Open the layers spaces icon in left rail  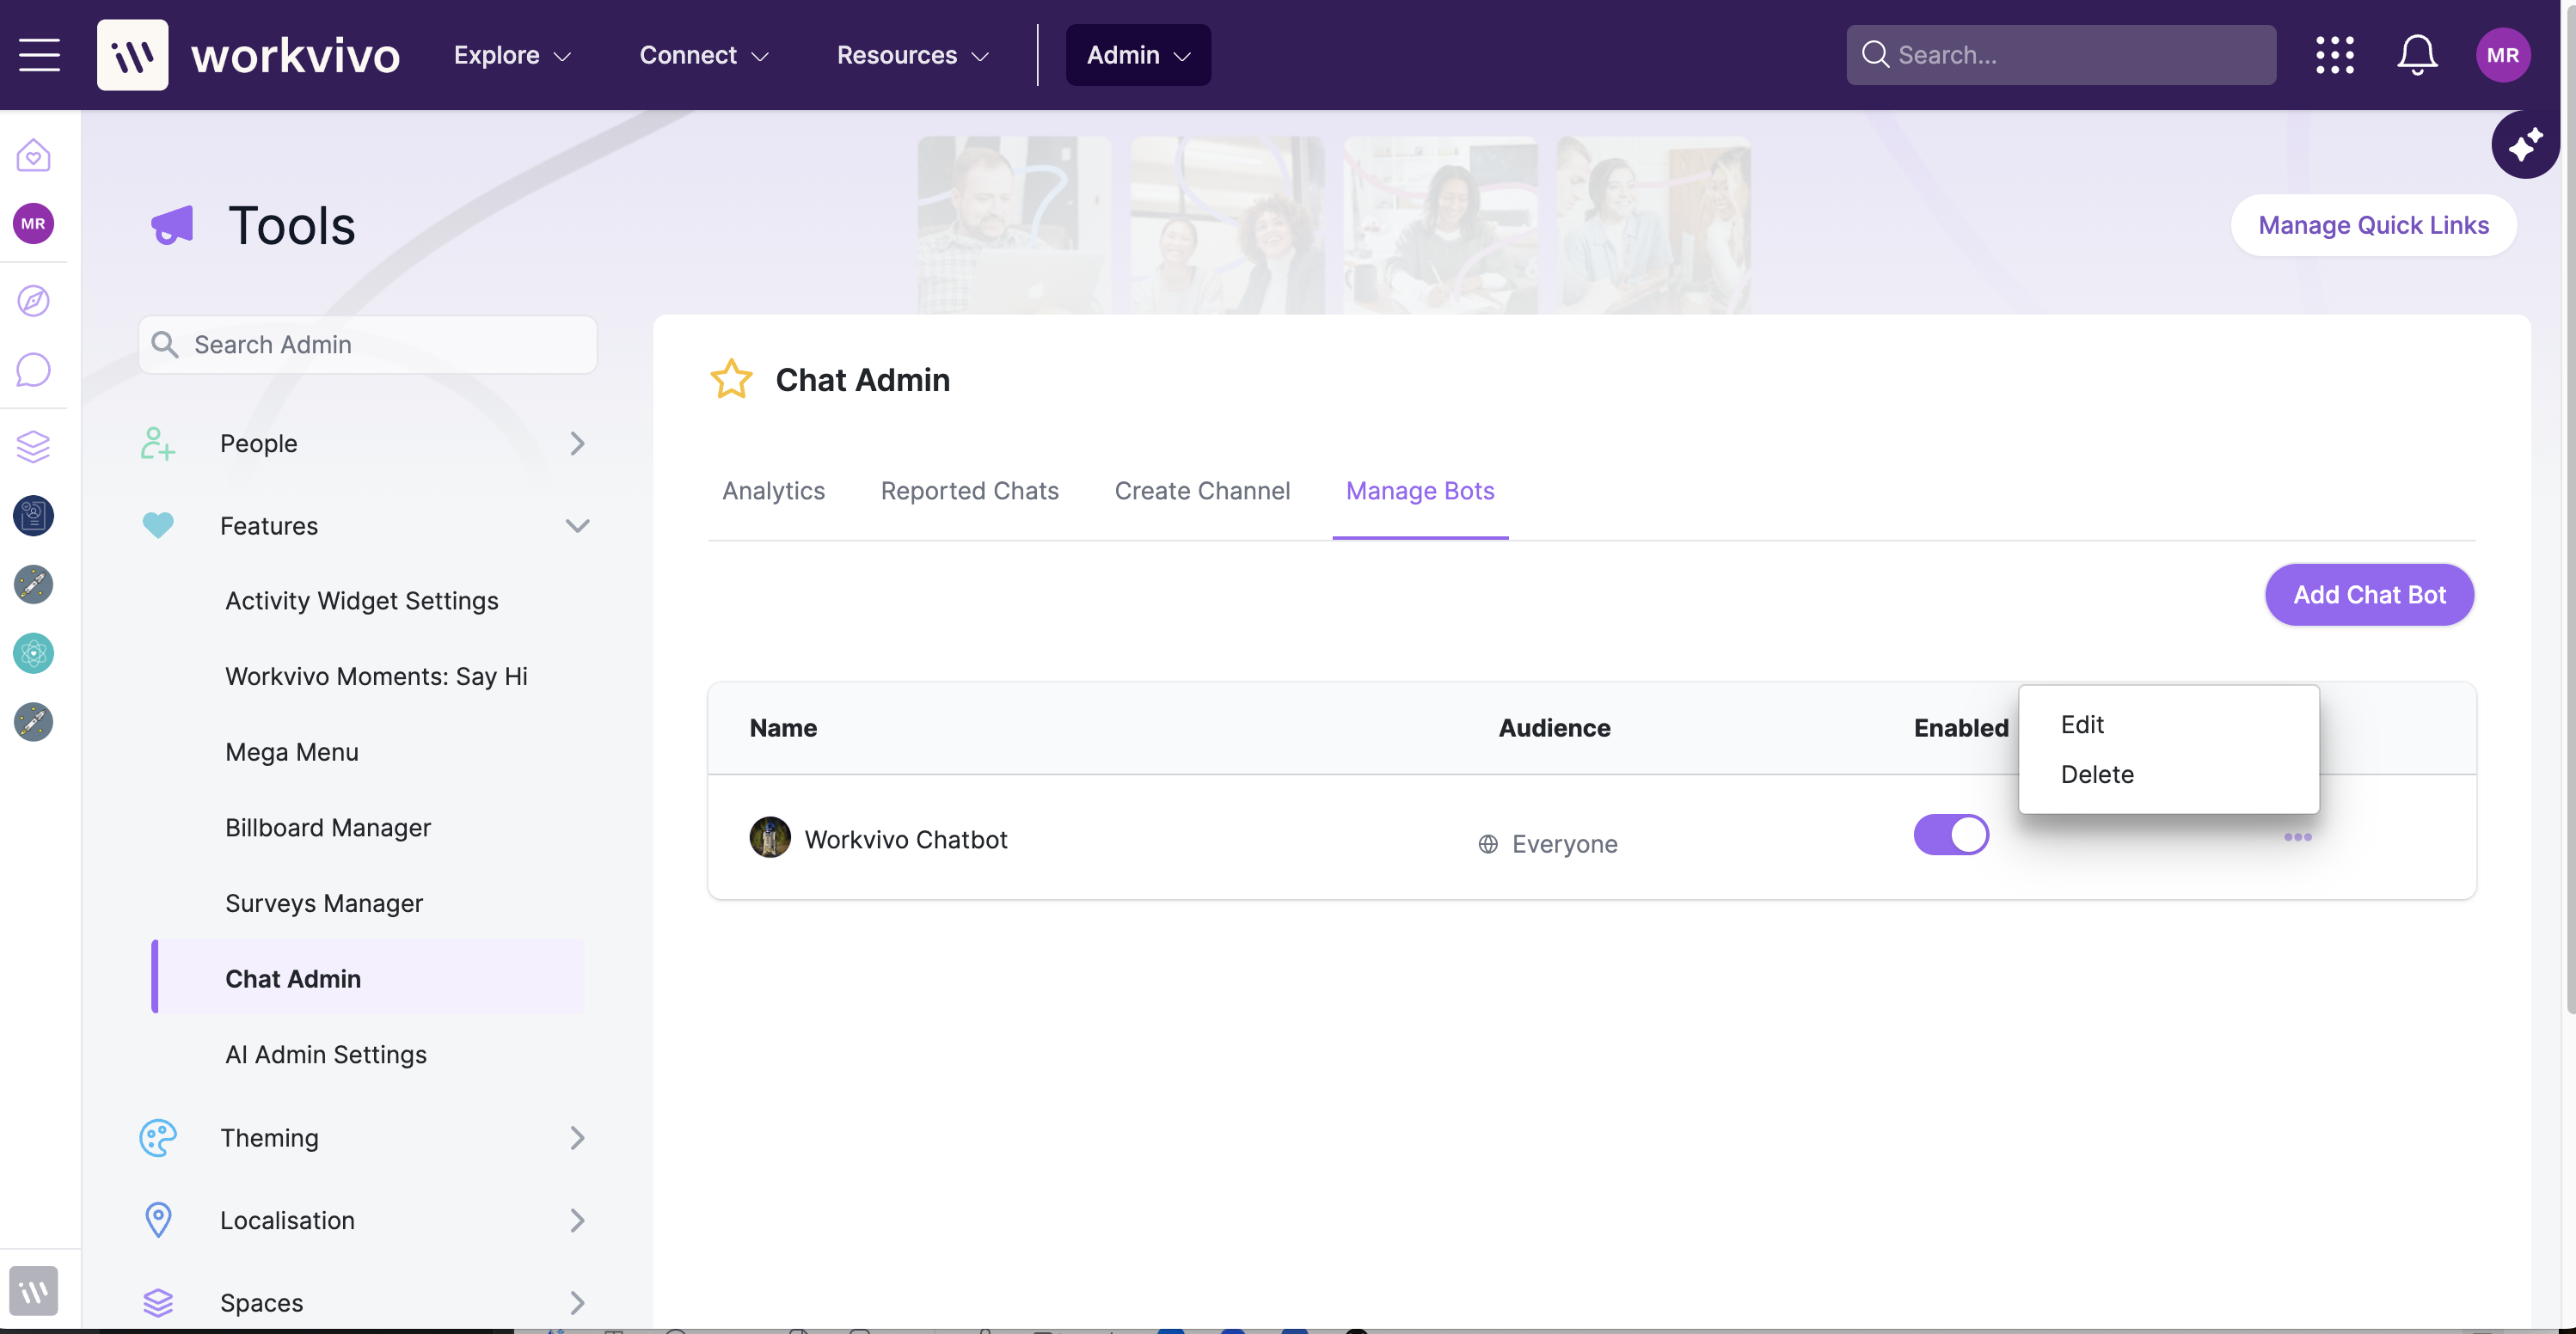(x=33, y=446)
